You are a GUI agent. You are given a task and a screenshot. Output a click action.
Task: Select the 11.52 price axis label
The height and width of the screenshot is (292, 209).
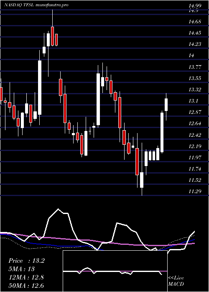(195, 180)
